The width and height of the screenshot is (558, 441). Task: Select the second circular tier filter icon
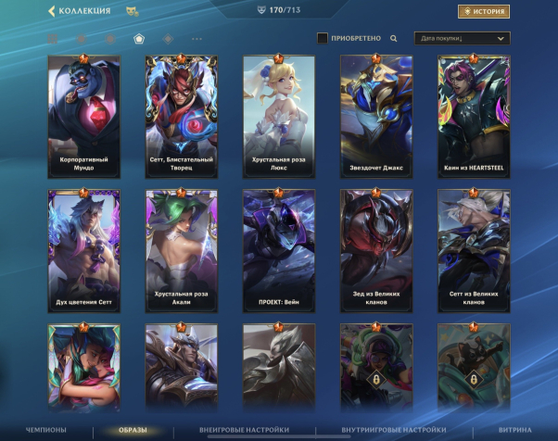click(x=110, y=39)
